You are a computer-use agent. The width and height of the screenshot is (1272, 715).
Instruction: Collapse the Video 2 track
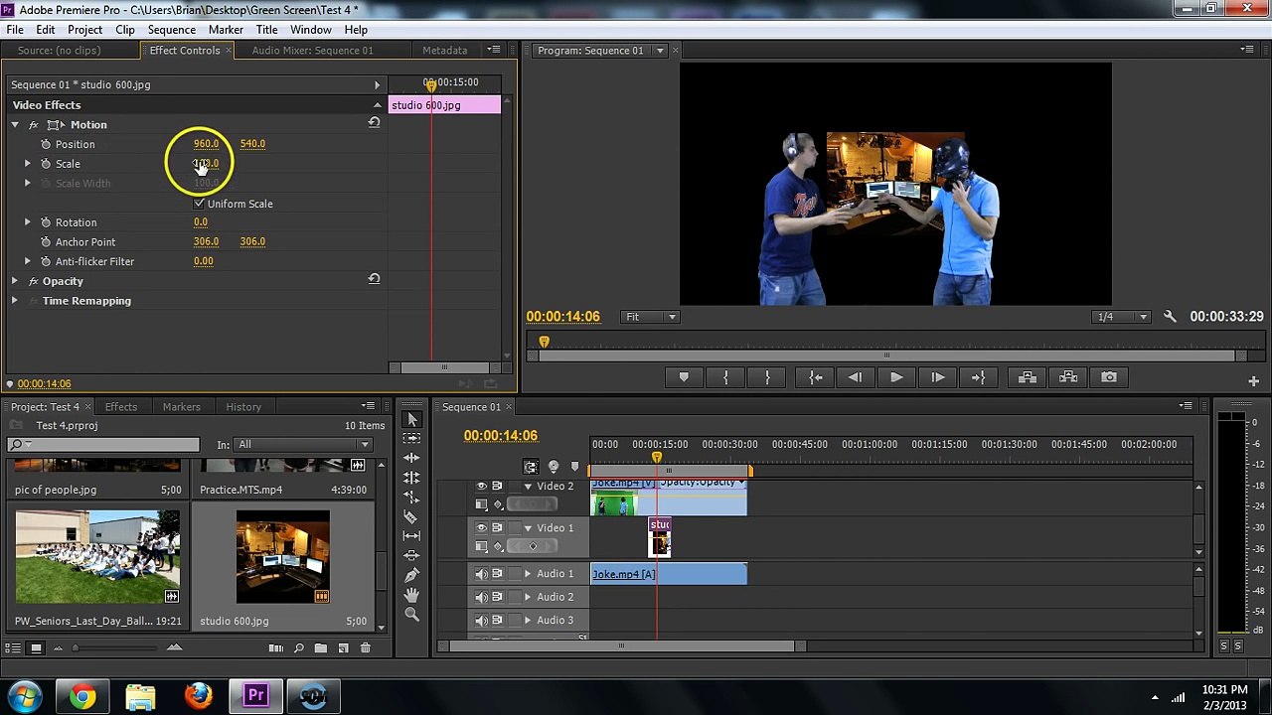click(528, 487)
